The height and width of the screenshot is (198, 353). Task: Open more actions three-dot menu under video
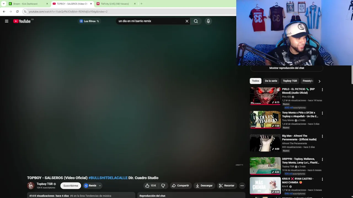click(x=242, y=186)
